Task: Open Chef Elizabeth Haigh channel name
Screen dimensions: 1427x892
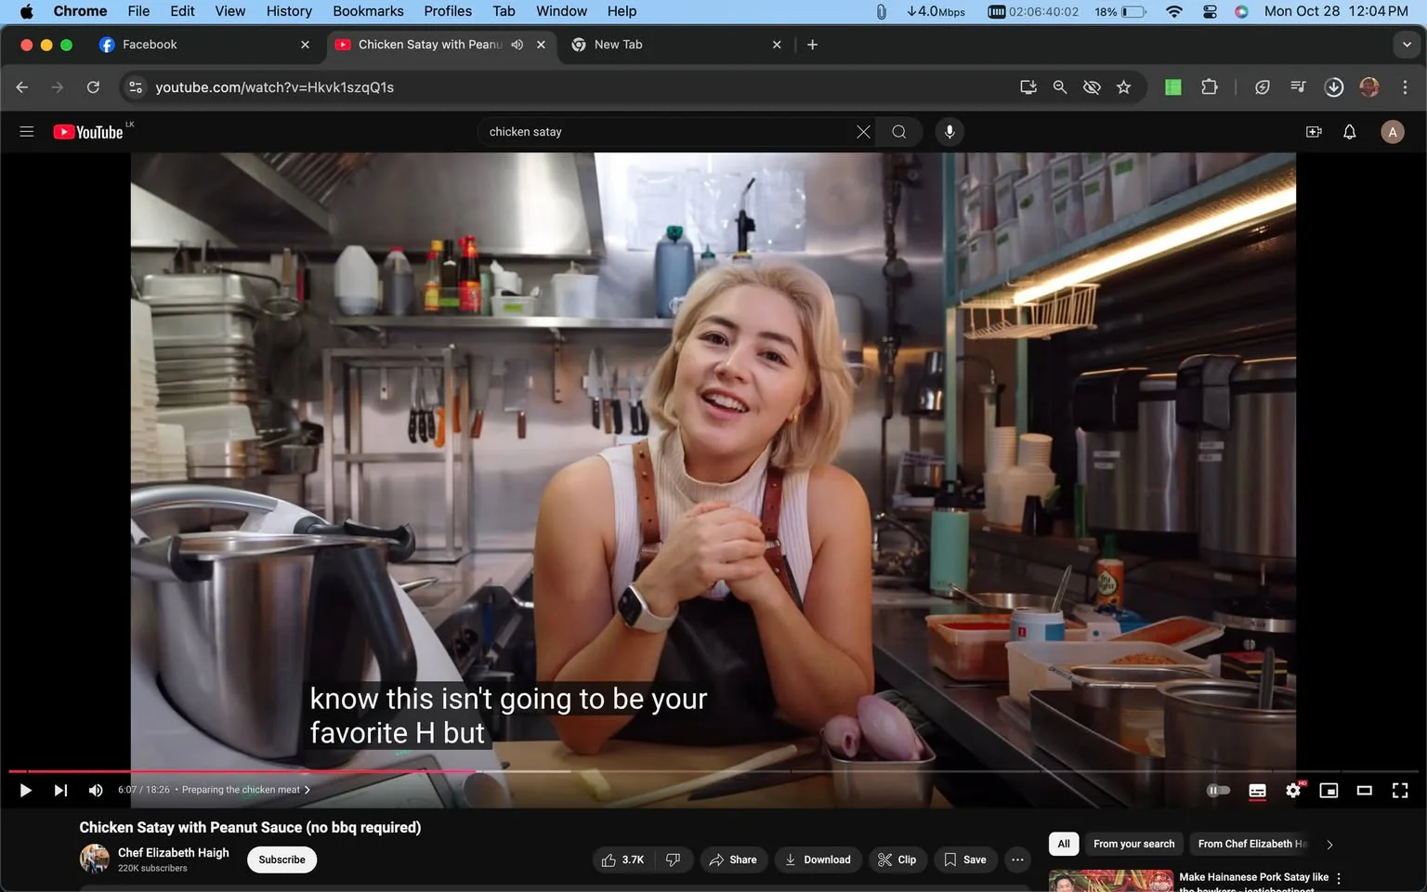Action: [174, 852]
